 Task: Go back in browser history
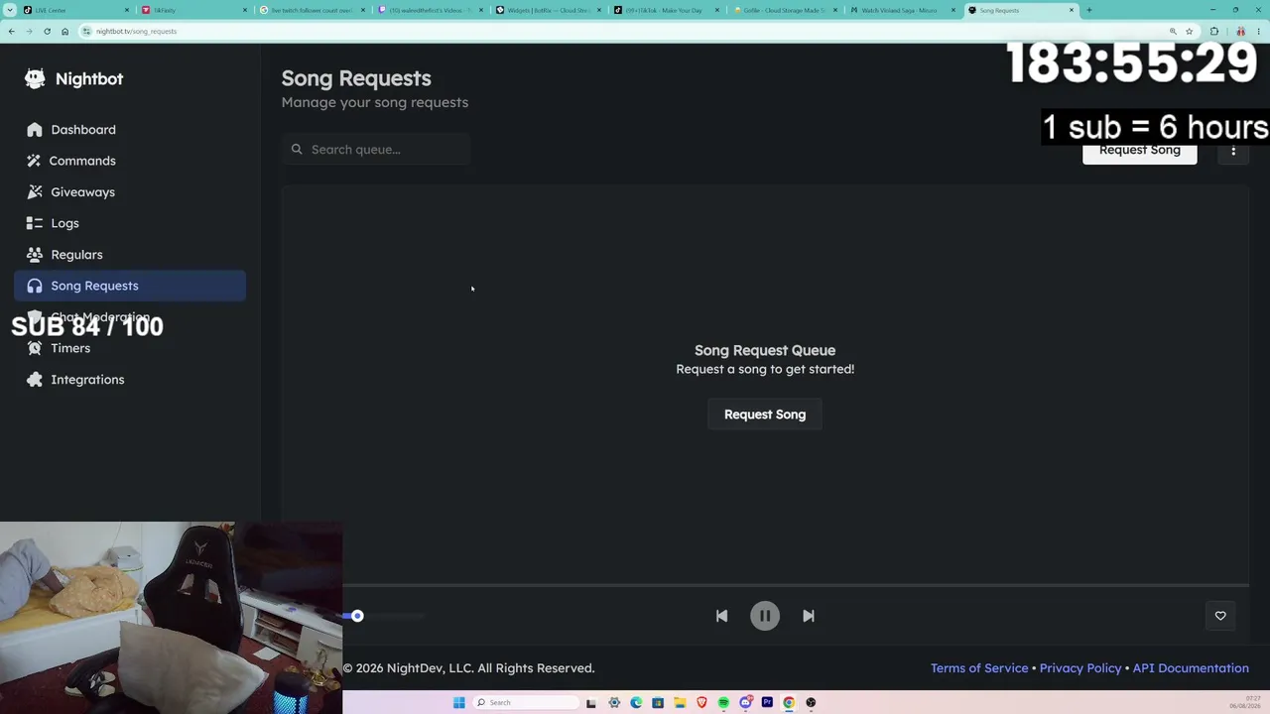pos(11,31)
